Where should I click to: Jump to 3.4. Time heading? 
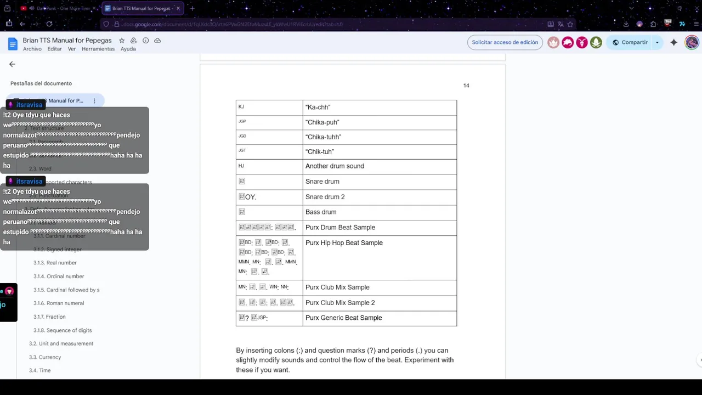(39, 371)
